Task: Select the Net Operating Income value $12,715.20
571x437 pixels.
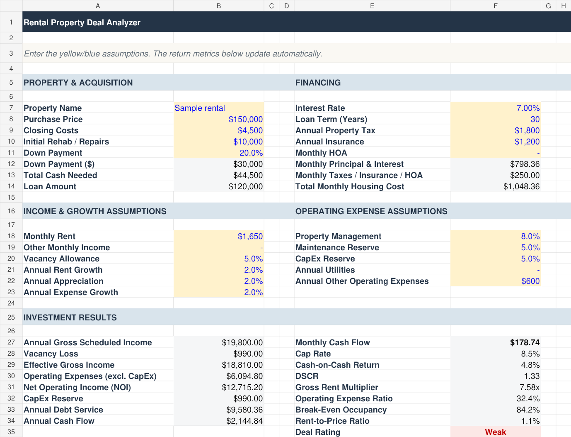Action: click(x=218, y=387)
